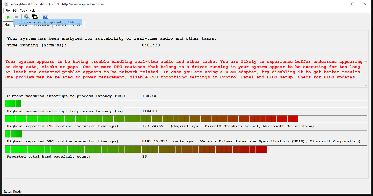Click the 'Your system has been analyzed' heading

click(112, 38)
